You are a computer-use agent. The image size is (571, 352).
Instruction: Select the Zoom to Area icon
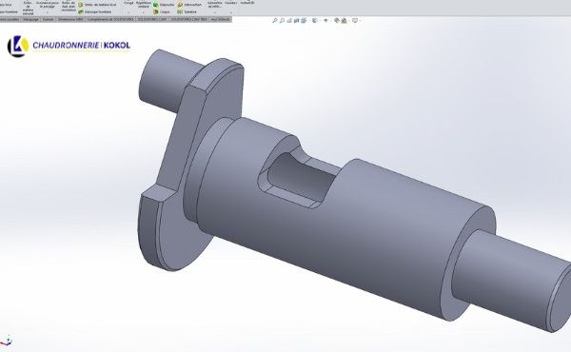[x=283, y=21]
